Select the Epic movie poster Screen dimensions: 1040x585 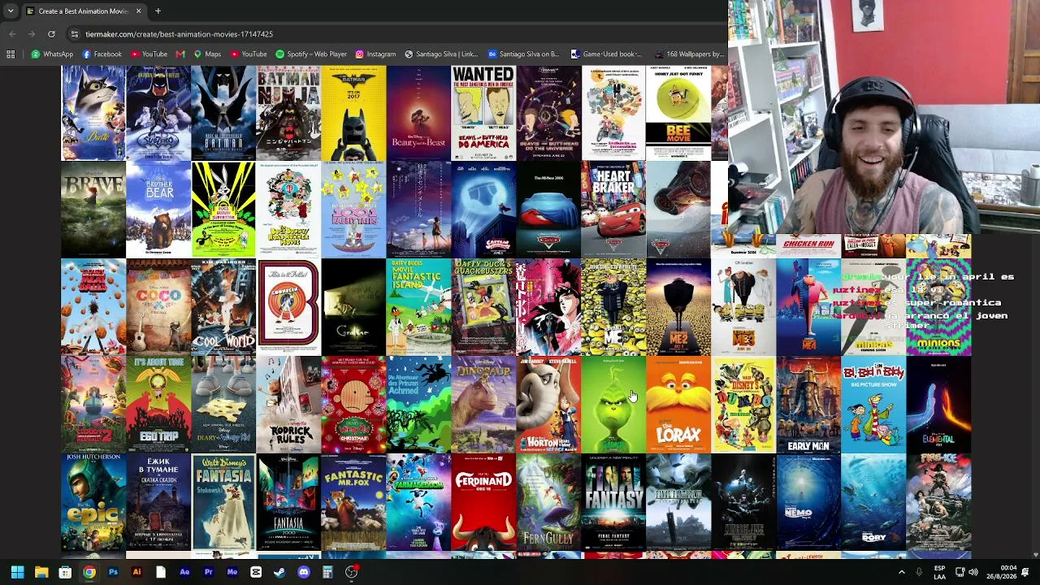coord(93,502)
